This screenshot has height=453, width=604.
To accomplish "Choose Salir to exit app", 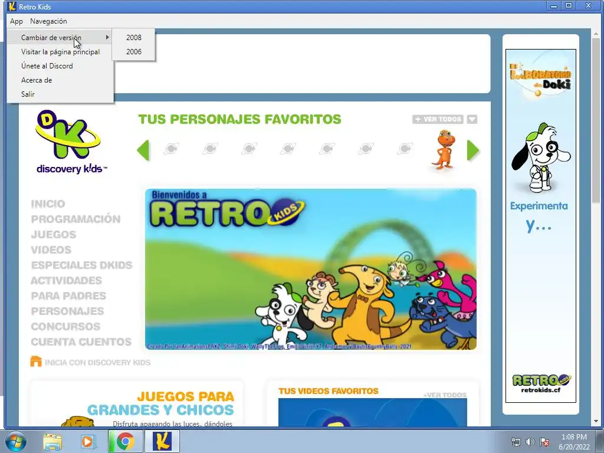I will tap(60, 94).
